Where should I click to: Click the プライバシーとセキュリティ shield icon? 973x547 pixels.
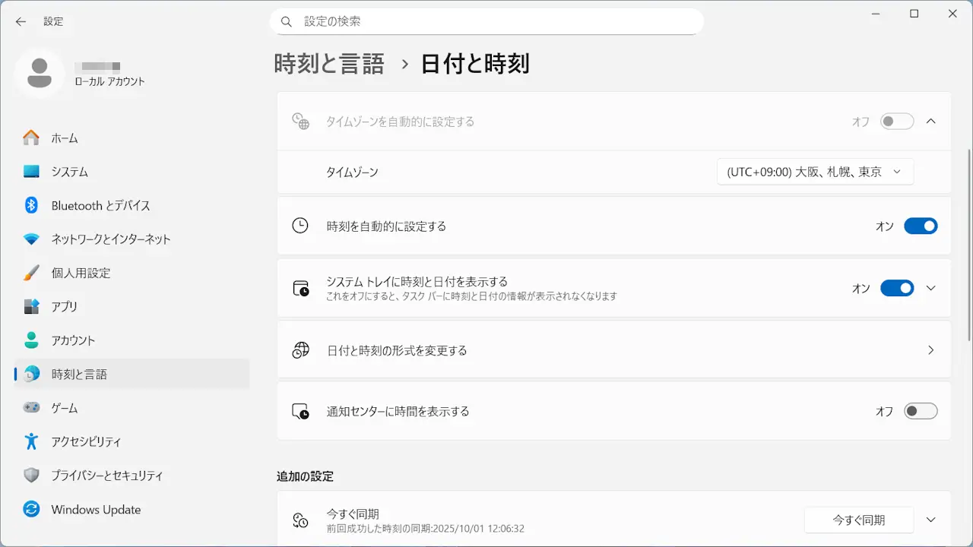click(x=31, y=476)
